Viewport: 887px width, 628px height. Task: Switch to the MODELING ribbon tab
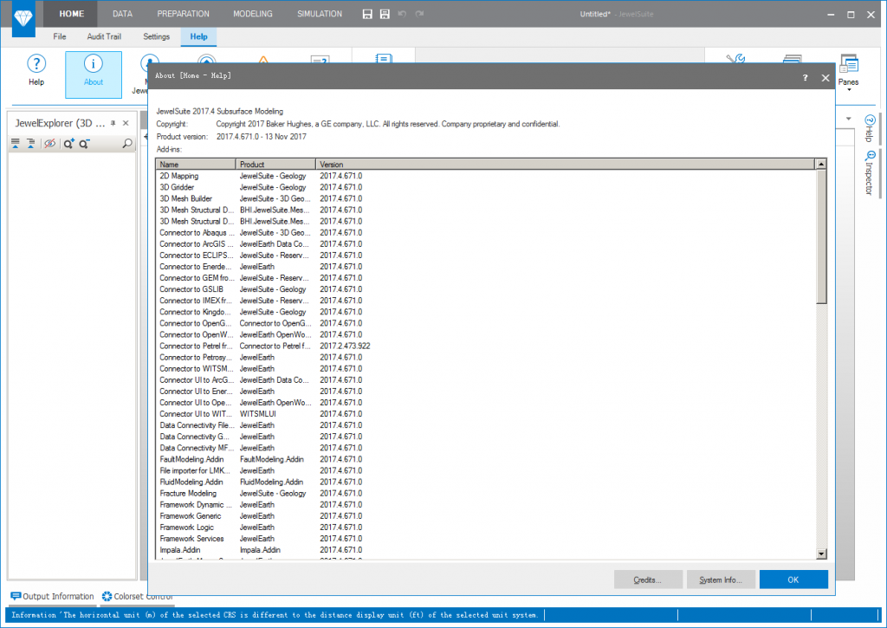pyautogui.click(x=253, y=14)
